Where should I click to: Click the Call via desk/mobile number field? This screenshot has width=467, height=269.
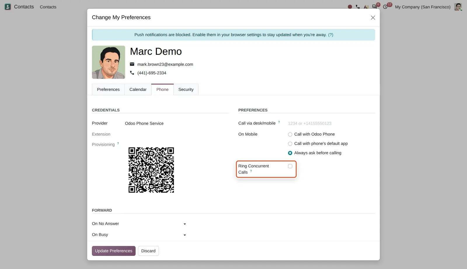pyautogui.click(x=331, y=123)
